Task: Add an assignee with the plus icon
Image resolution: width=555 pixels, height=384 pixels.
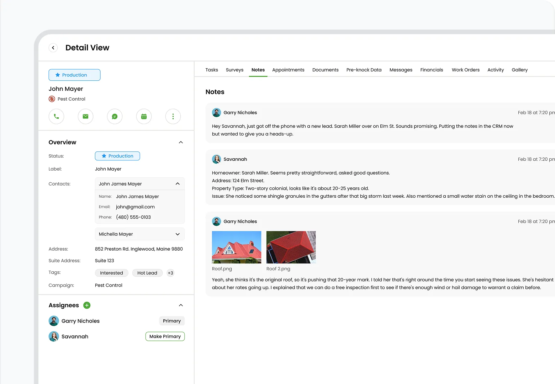Action: pos(87,305)
